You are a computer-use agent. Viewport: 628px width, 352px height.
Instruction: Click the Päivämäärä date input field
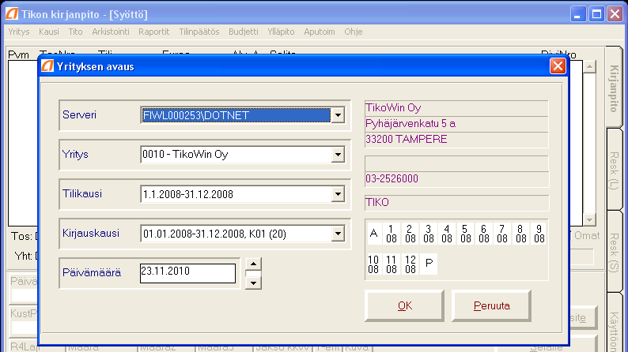(187, 273)
